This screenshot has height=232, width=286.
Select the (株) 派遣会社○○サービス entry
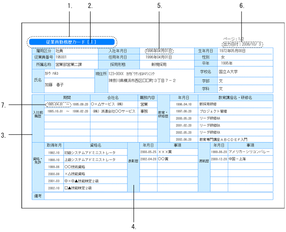tap(114, 111)
